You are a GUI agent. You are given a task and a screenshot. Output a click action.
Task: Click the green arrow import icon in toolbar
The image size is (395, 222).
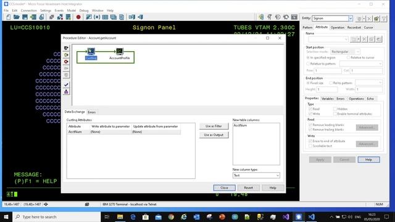(33, 17)
